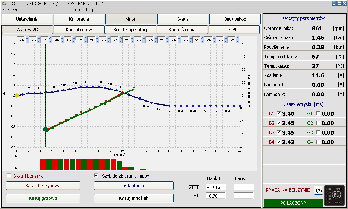Click the Czasy wtrysku [ms] heading
Viewport: 348px width, 209px height.
303,104
